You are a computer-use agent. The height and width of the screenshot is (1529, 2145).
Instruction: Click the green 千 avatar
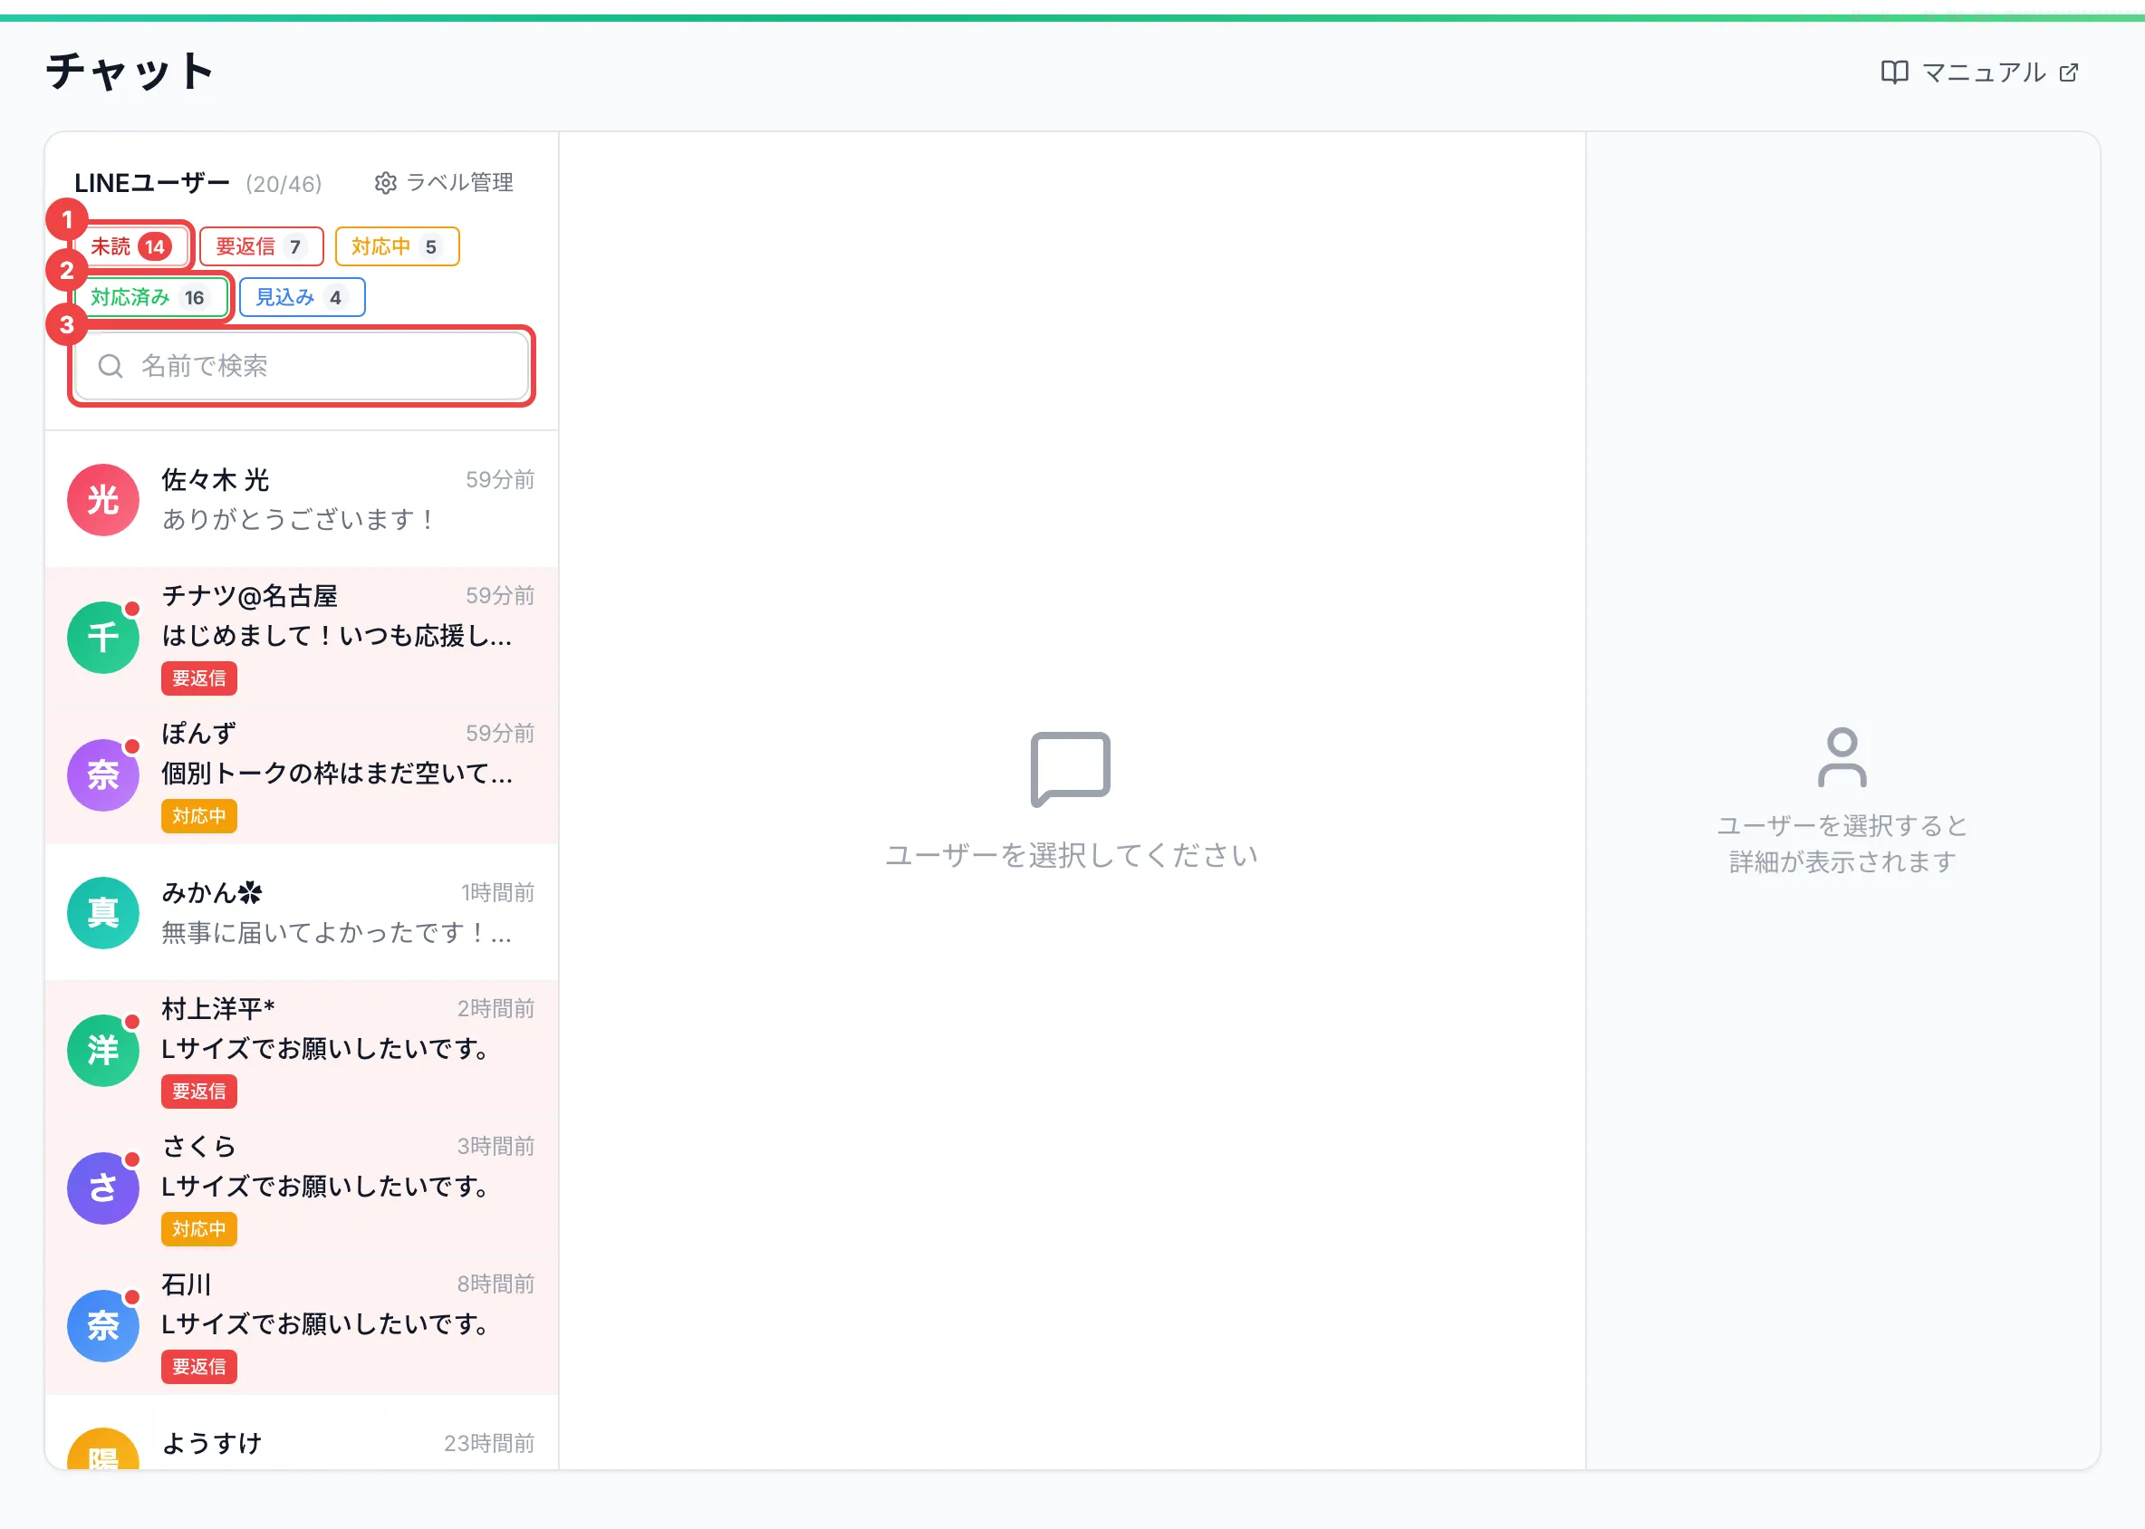(102, 639)
